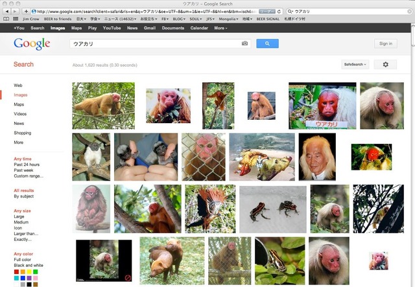Open the ニュース (14632) bookmarks folder

pyautogui.click(x=121, y=19)
